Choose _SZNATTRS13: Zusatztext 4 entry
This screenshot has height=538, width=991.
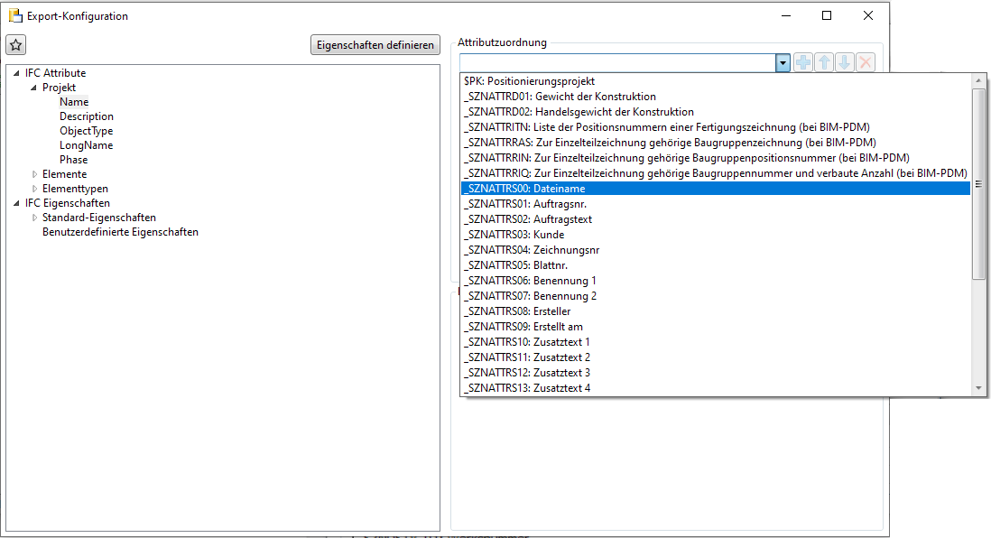(716, 388)
